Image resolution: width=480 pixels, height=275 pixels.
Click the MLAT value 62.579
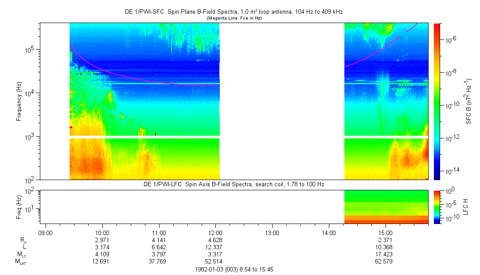pos(385,261)
